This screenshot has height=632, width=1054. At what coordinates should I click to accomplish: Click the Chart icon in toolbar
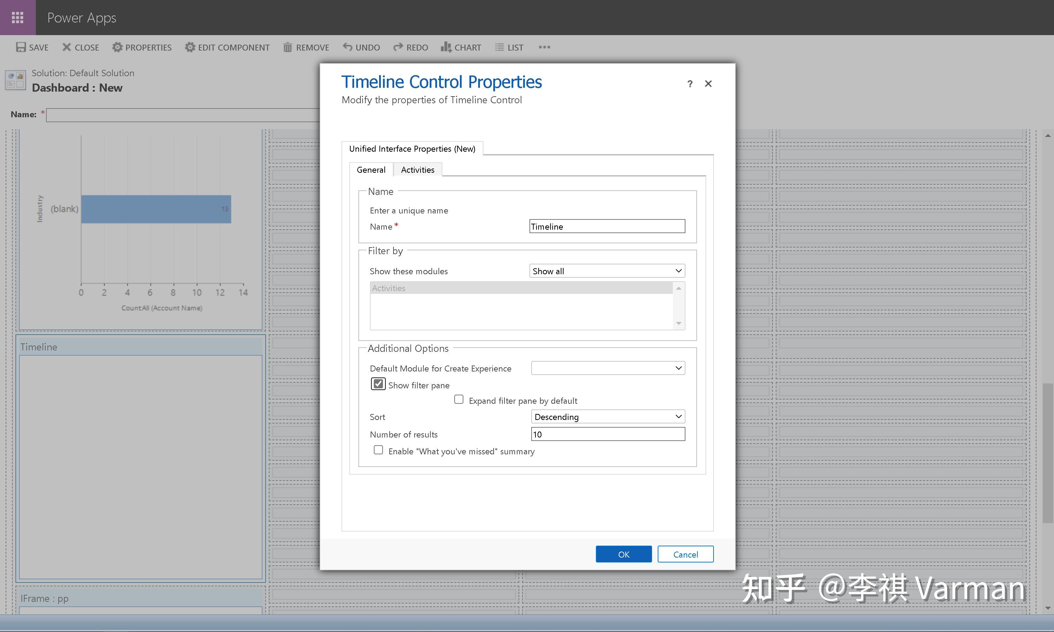pos(446,47)
